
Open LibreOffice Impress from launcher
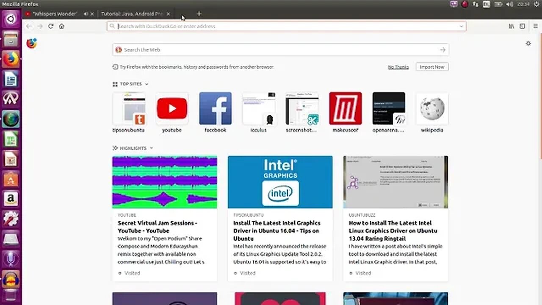[x=11, y=159]
